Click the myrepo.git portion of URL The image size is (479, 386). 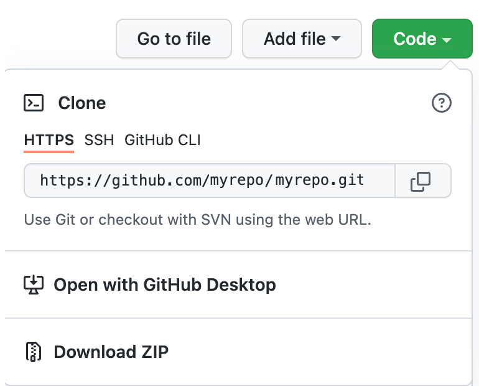[x=320, y=180]
